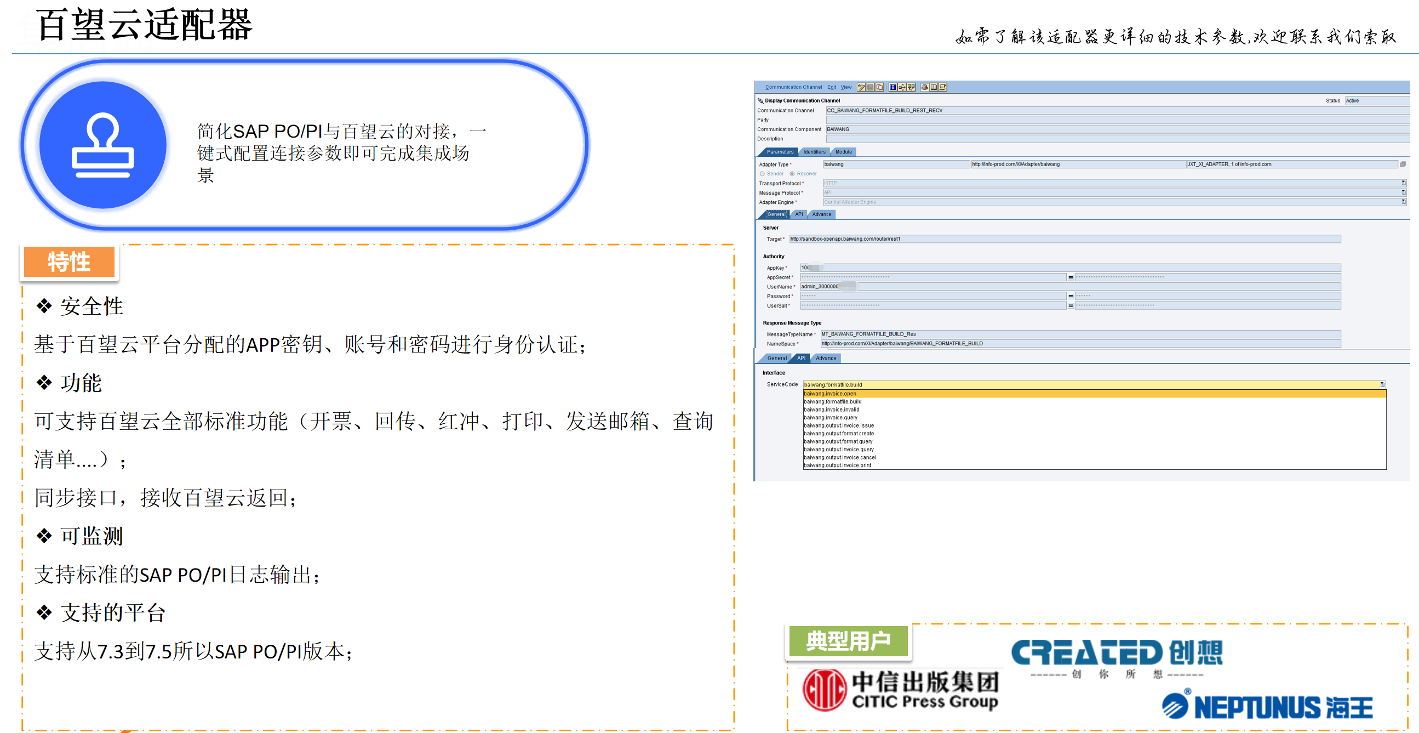This screenshot has width=1419, height=733.
Task: Click the ServiceCode dropdown arrow
Action: pos(1382,384)
